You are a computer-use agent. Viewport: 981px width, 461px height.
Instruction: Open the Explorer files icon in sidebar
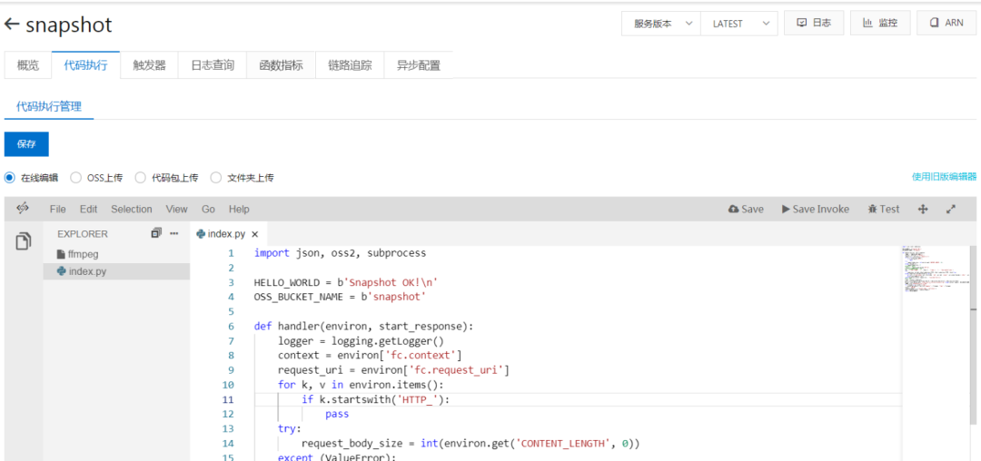23,242
